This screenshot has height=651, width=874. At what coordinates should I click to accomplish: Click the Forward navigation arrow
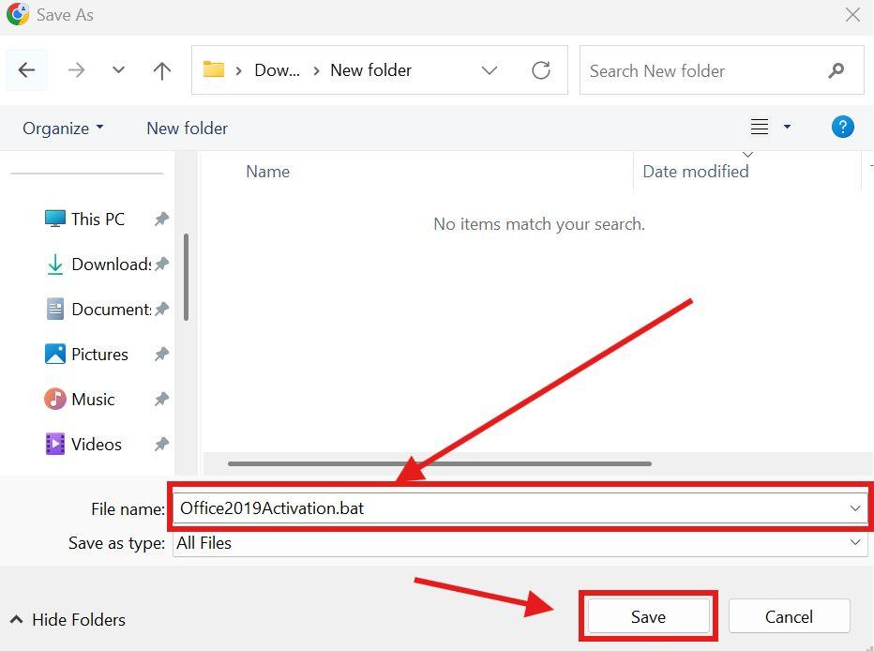(76, 70)
